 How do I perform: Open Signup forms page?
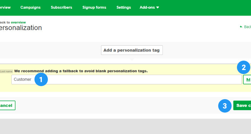94,7
